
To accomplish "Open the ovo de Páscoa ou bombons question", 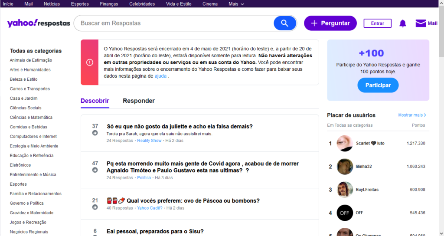I will pyautogui.click(x=183, y=200).
